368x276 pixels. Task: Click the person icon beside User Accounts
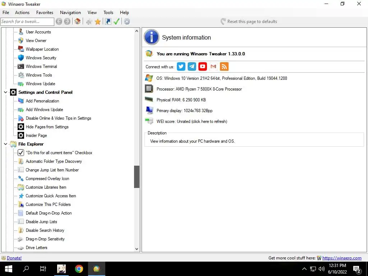tap(21, 32)
